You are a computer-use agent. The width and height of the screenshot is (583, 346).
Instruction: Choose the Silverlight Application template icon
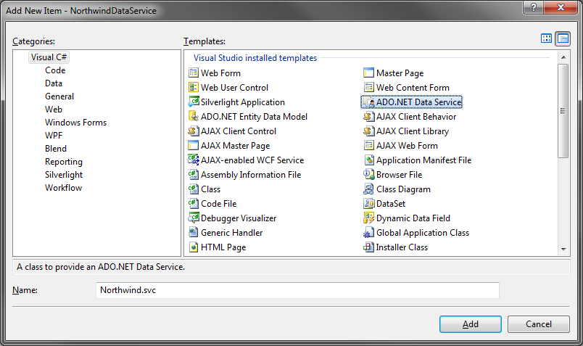194,102
